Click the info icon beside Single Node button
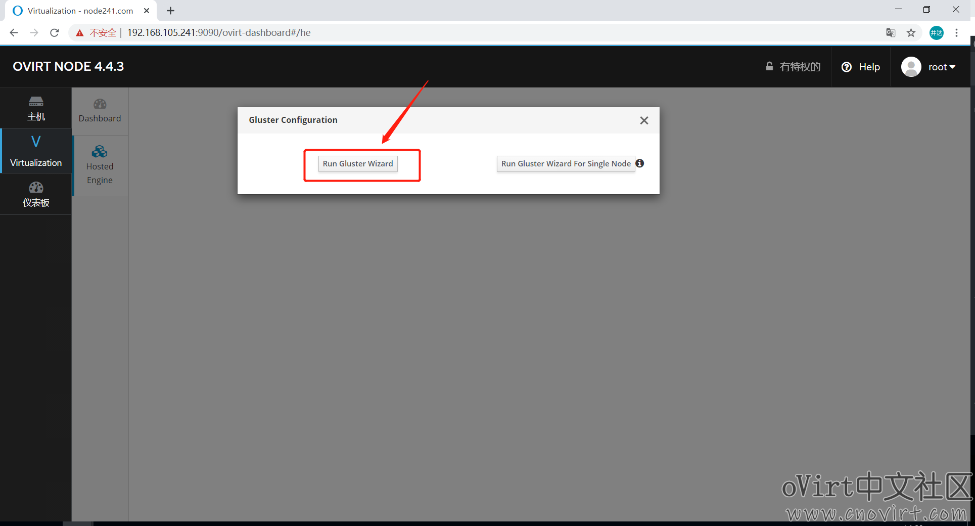The image size is (975, 526). click(x=640, y=163)
